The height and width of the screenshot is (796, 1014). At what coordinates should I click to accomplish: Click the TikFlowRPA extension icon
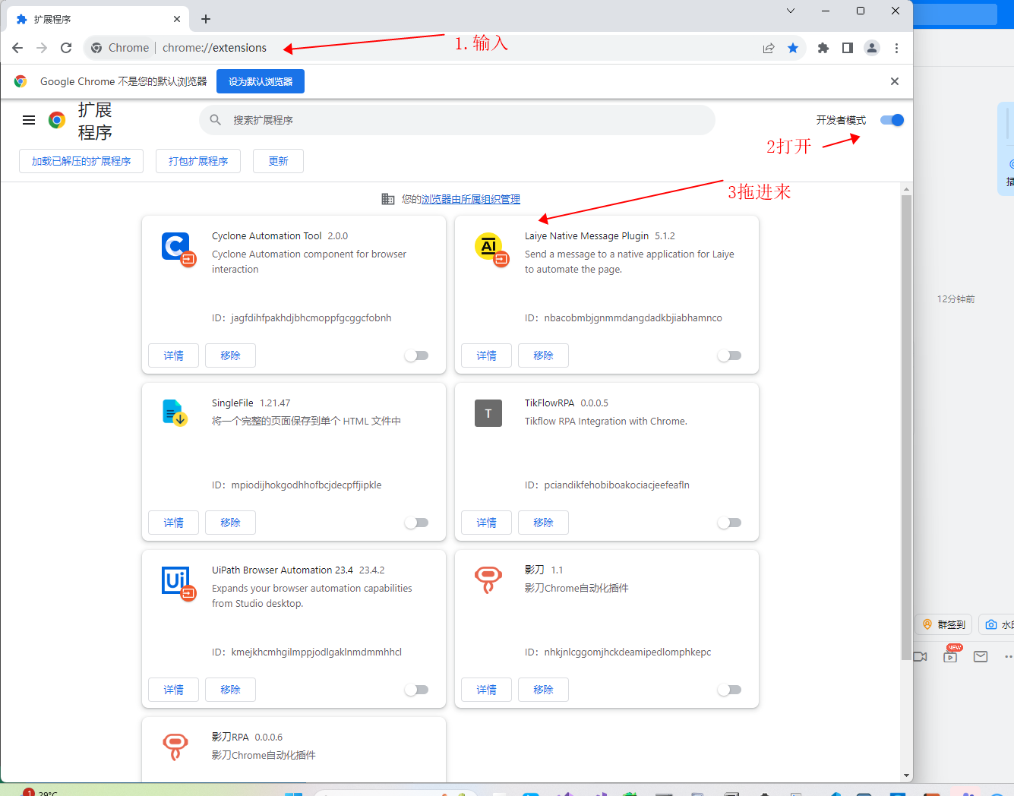[488, 413]
